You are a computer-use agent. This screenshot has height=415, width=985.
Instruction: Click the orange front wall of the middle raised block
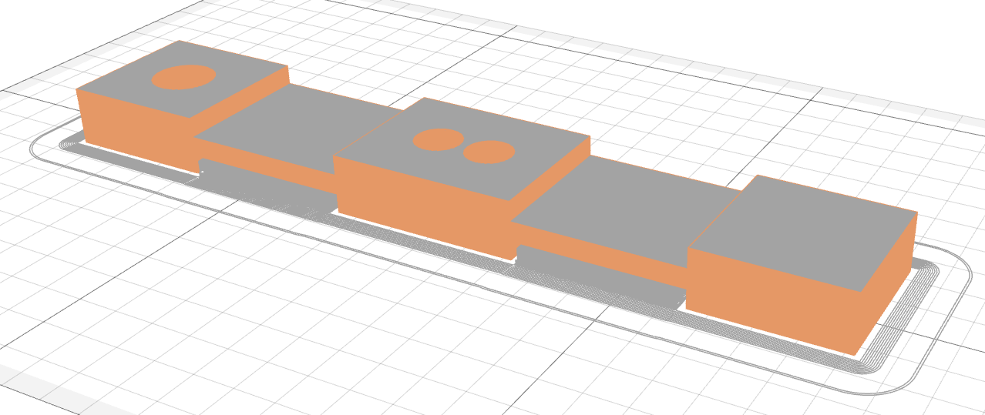tap(424, 206)
